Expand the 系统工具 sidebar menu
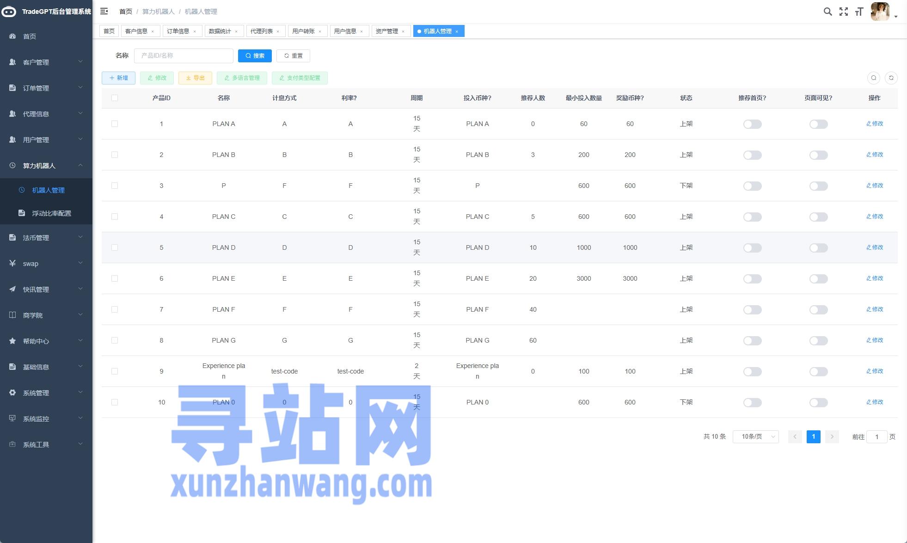The image size is (907, 543). (x=46, y=444)
